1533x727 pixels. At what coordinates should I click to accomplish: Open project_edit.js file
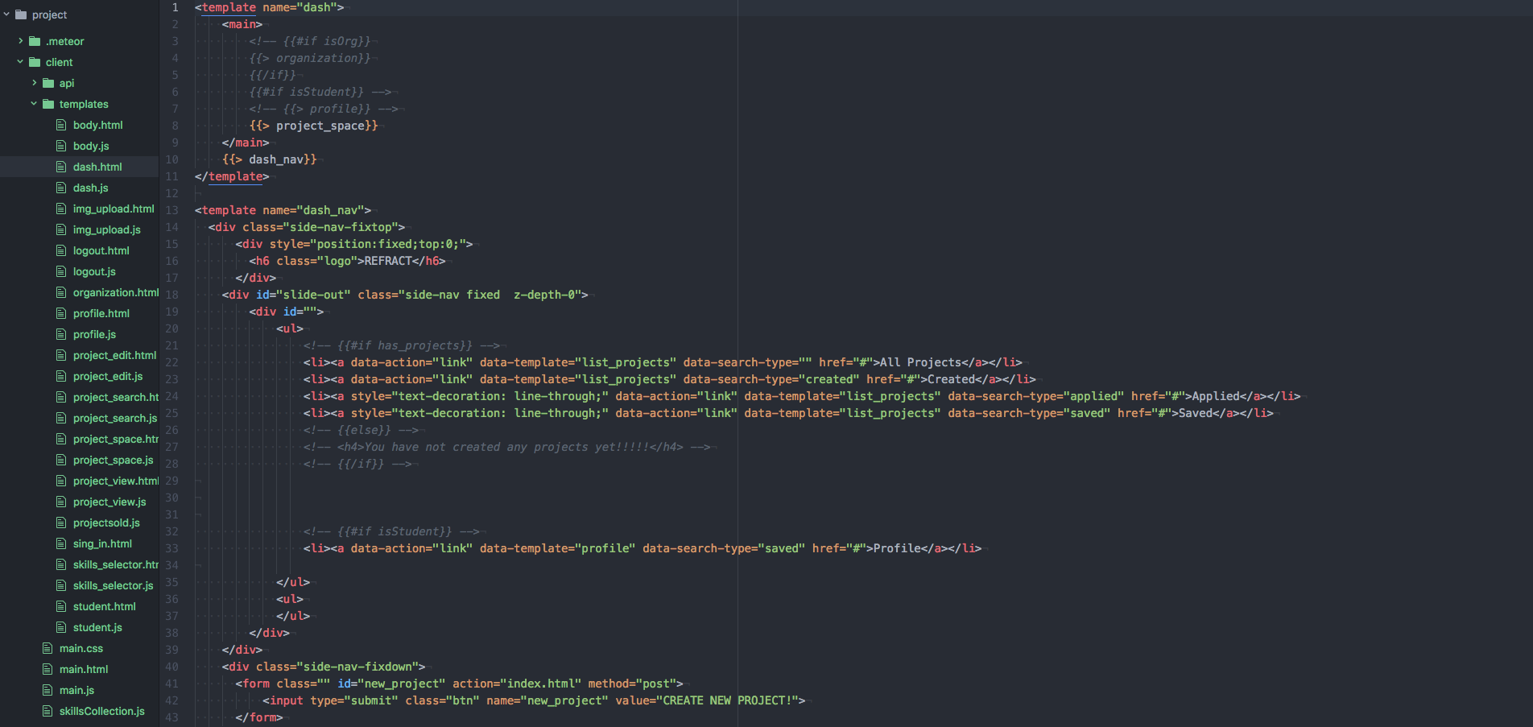[x=107, y=376]
